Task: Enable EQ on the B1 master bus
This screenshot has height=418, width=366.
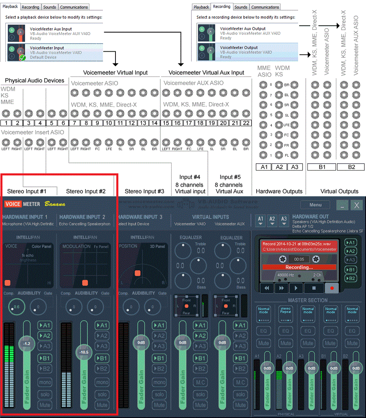Action: 330,331
